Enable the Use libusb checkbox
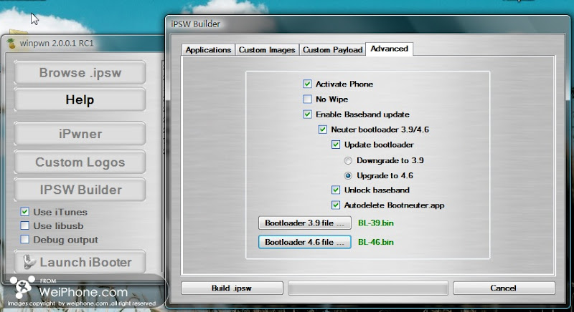Image resolution: width=574 pixels, height=312 pixels. point(24,226)
